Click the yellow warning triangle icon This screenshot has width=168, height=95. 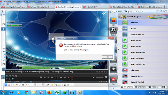coord(10,79)
